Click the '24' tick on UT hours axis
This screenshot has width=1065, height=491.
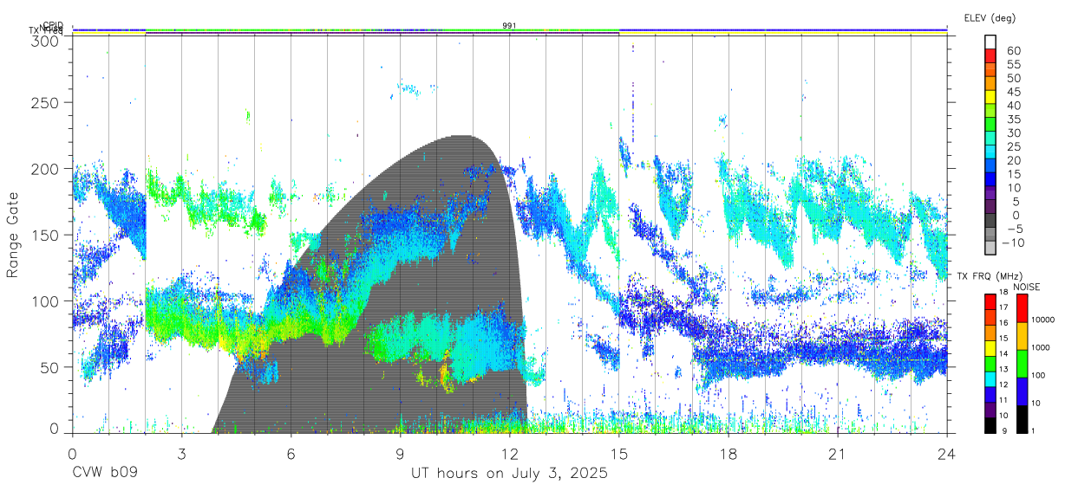coord(947,454)
